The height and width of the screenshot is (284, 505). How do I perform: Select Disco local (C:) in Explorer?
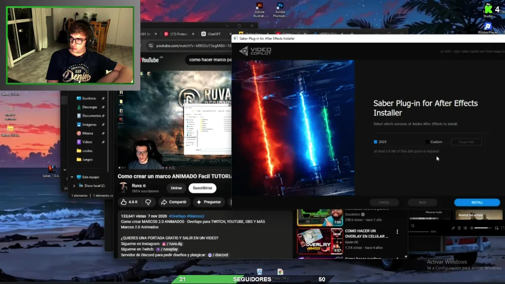(92, 185)
